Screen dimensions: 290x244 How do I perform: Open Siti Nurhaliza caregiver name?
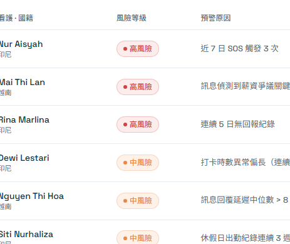pos(26,234)
